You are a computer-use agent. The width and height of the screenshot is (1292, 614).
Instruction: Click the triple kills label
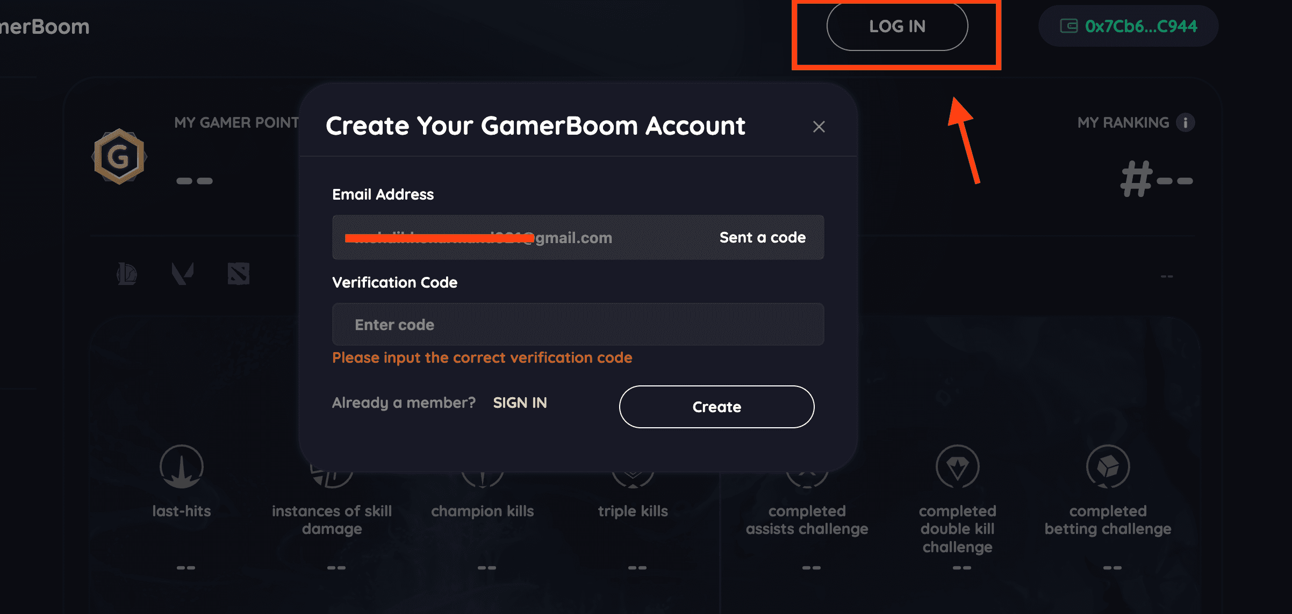click(x=633, y=511)
